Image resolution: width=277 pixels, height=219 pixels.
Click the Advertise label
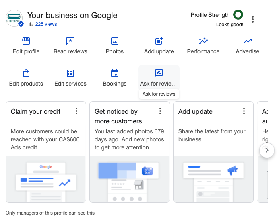pos(248,51)
